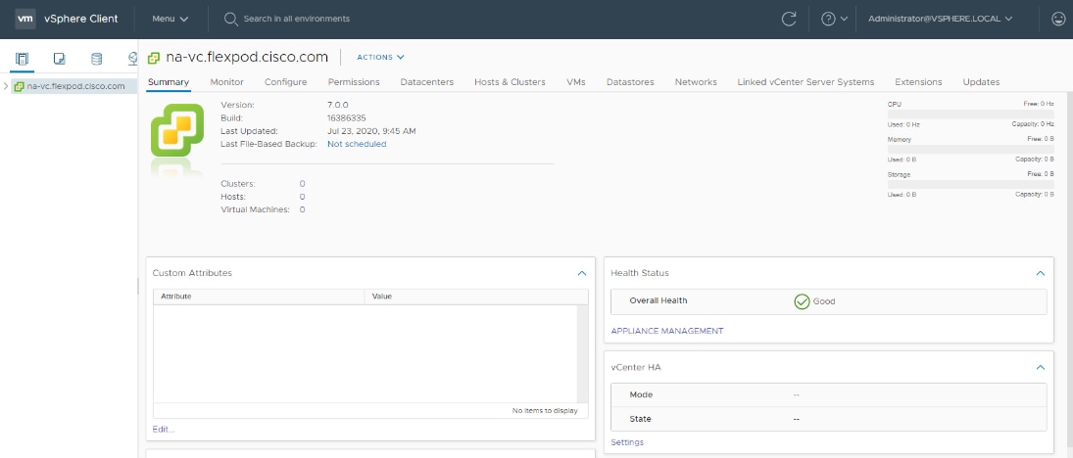Switch to the Extensions tab
Image resolution: width=1073 pixels, height=458 pixels.
pos(918,82)
